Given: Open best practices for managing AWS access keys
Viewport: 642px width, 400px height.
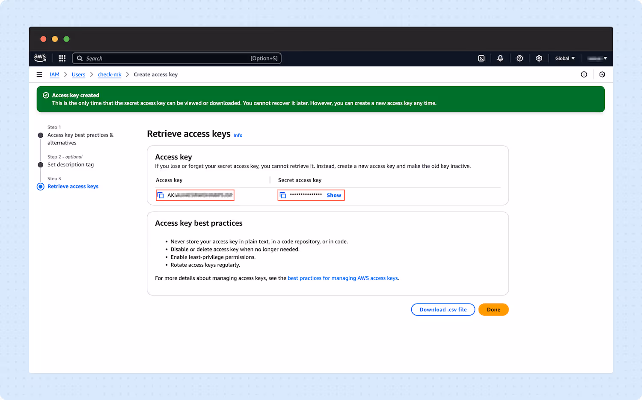Looking at the screenshot, I should click(x=342, y=278).
